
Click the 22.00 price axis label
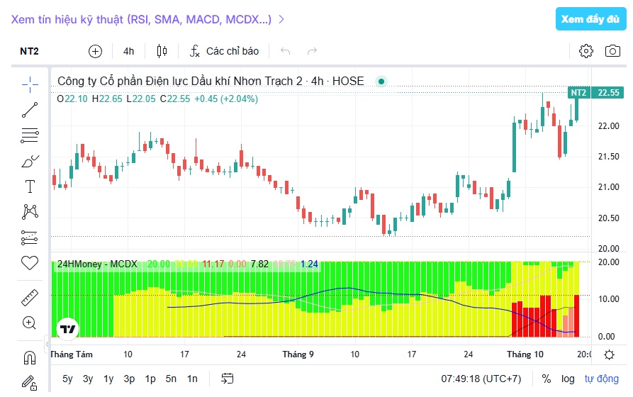click(608, 126)
